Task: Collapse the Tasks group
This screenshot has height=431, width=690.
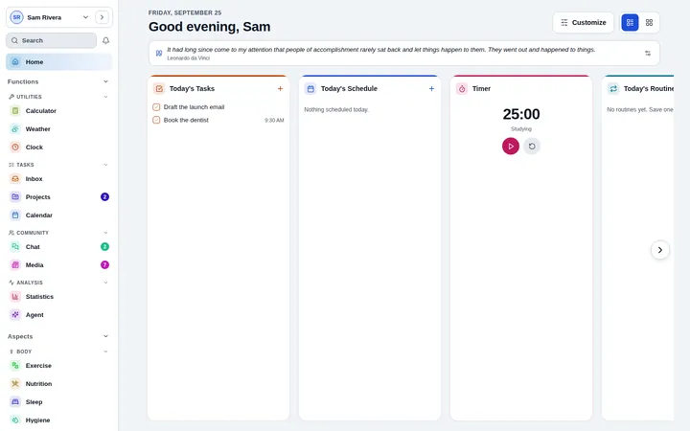Action: click(x=105, y=165)
